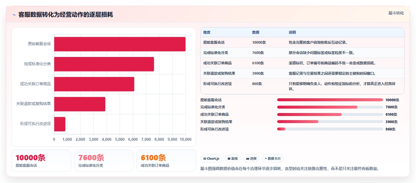This screenshot has height=183, width=416.
Task: Click the 维度 column header
Action: [207, 32]
